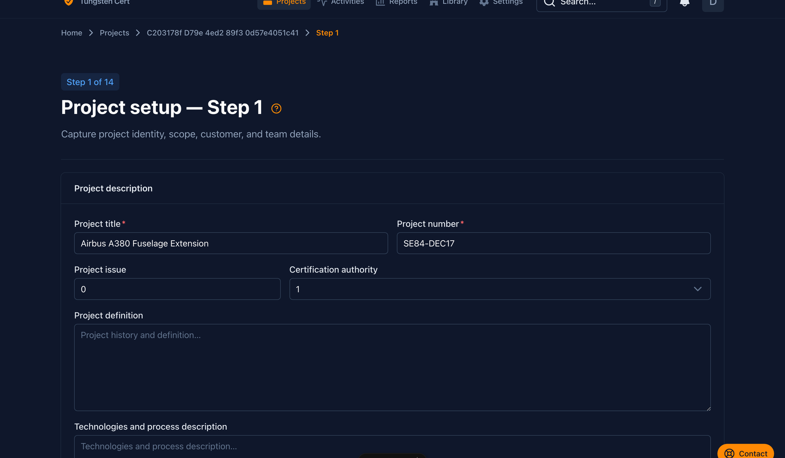Open the project ID breadcrumb link
The width and height of the screenshot is (785, 458).
(222, 33)
